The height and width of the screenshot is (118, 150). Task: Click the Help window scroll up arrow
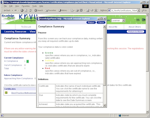(104, 26)
